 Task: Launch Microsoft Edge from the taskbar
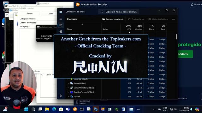[54, 109]
